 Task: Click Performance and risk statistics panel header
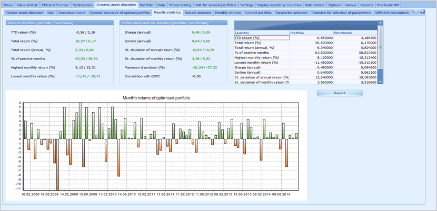(x=173, y=23)
